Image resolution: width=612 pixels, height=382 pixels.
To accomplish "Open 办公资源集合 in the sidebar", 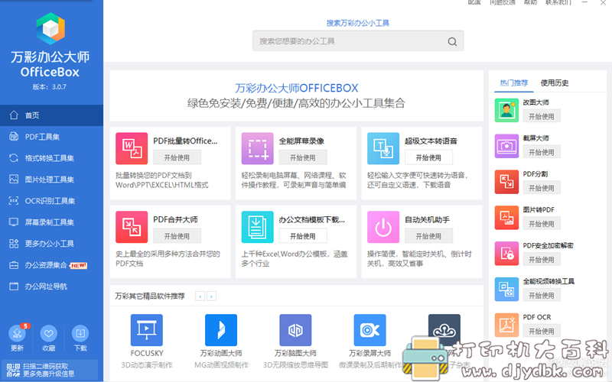I will point(51,265).
